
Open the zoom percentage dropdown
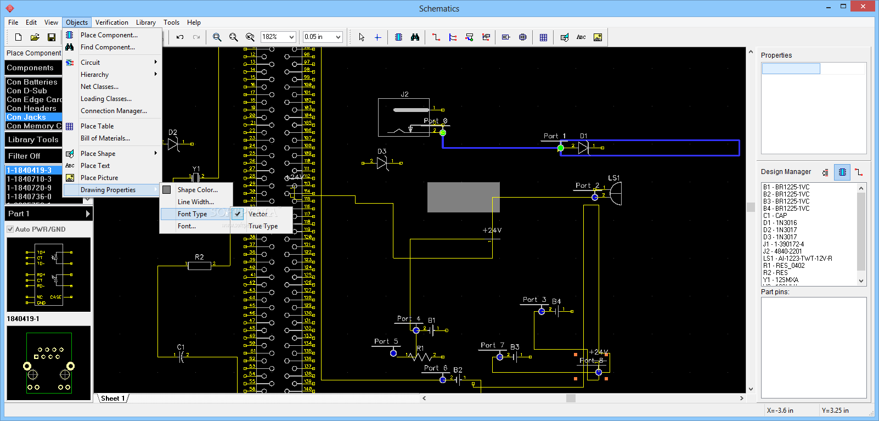pyautogui.click(x=292, y=37)
